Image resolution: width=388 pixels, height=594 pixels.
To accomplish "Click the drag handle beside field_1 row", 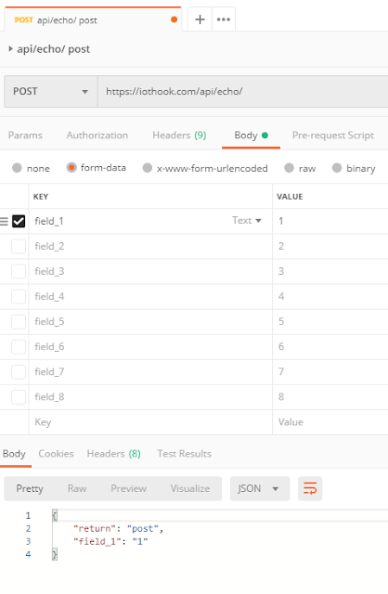I will point(4,221).
